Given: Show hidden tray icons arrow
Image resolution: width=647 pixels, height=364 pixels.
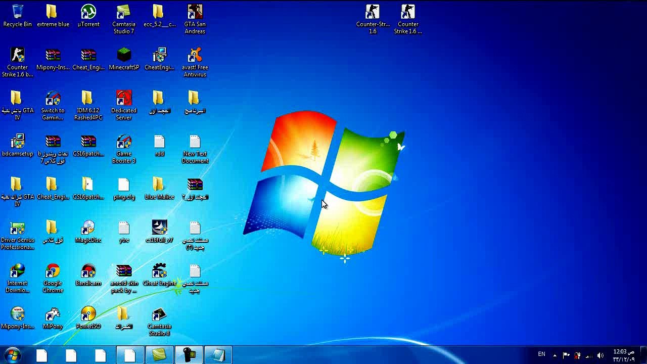Looking at the screenshot, I should click(554, 355).
